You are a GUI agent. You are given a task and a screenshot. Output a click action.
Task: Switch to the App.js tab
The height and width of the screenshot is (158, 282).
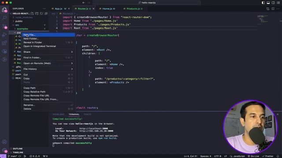[60, 9]
